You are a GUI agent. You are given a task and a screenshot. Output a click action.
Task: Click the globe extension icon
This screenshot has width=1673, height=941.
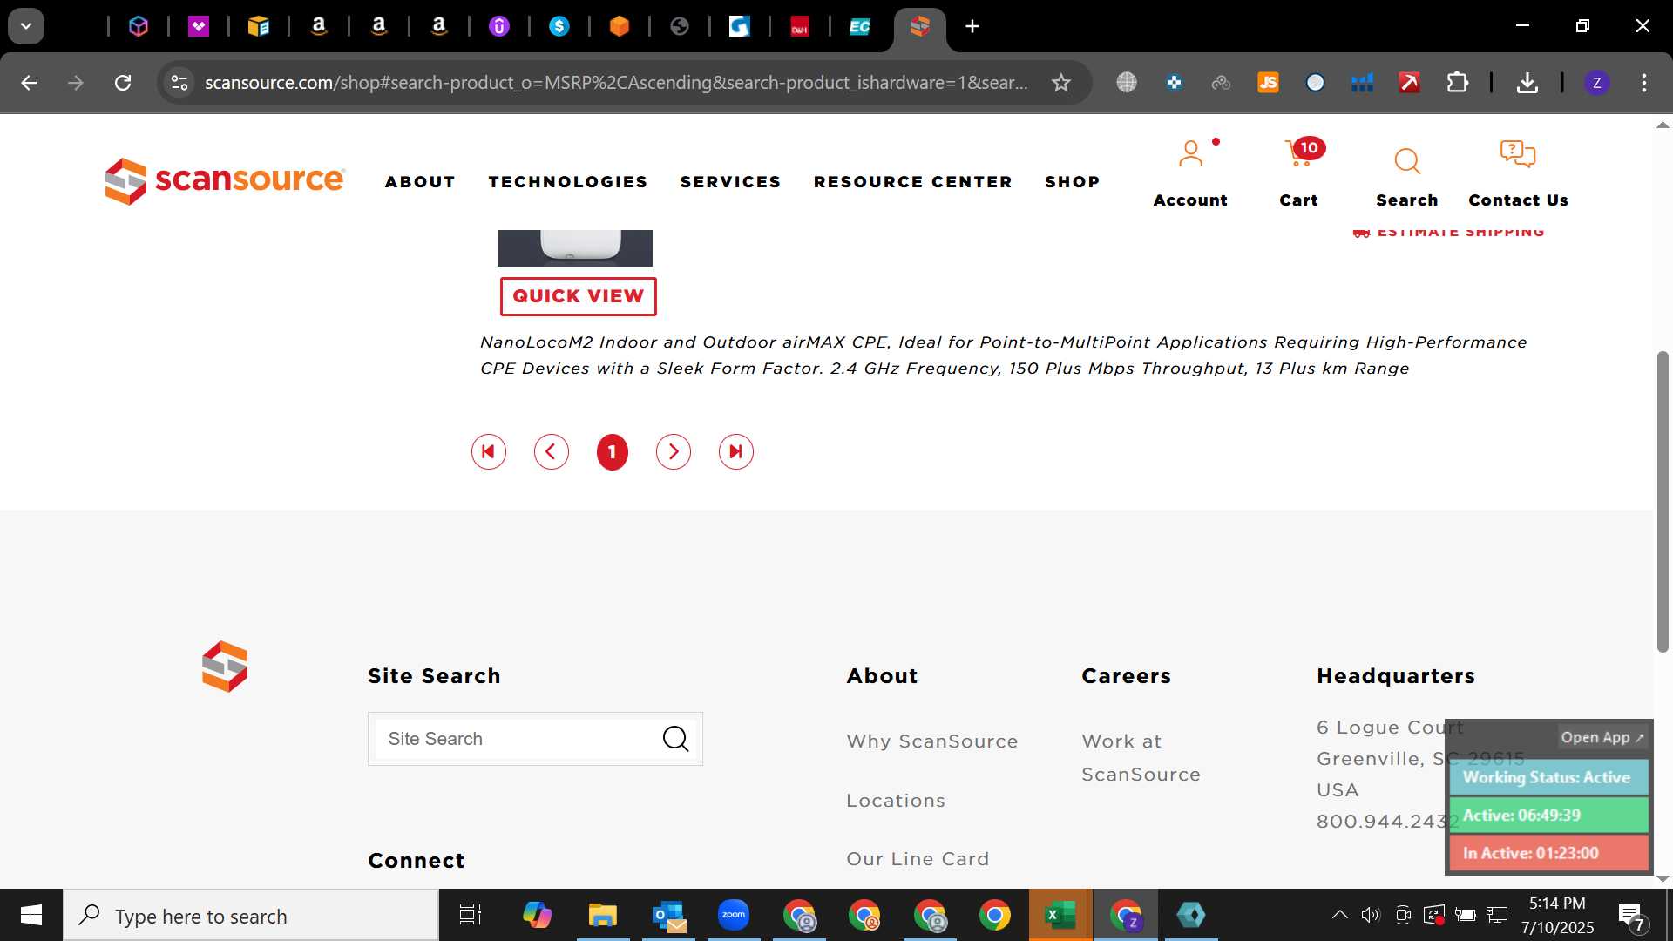[1127, 83]
